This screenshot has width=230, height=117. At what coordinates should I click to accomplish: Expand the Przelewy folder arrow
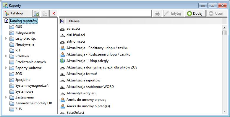(x=6, y=56)
